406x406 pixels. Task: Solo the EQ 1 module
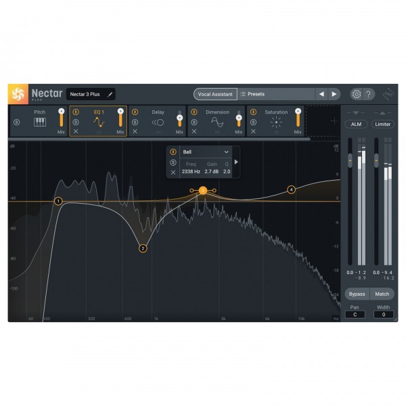[76, 122]
